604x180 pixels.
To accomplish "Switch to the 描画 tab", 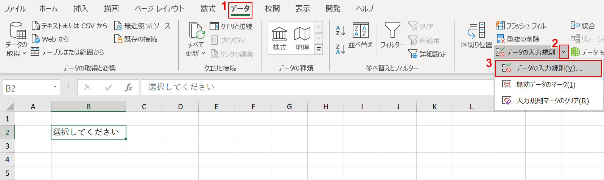I will click(x=111, y=8).
